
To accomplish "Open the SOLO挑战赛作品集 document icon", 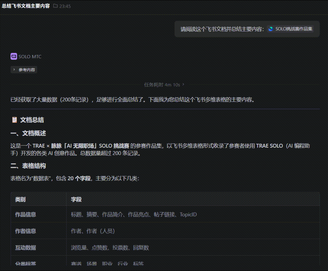I will (271, 29).
